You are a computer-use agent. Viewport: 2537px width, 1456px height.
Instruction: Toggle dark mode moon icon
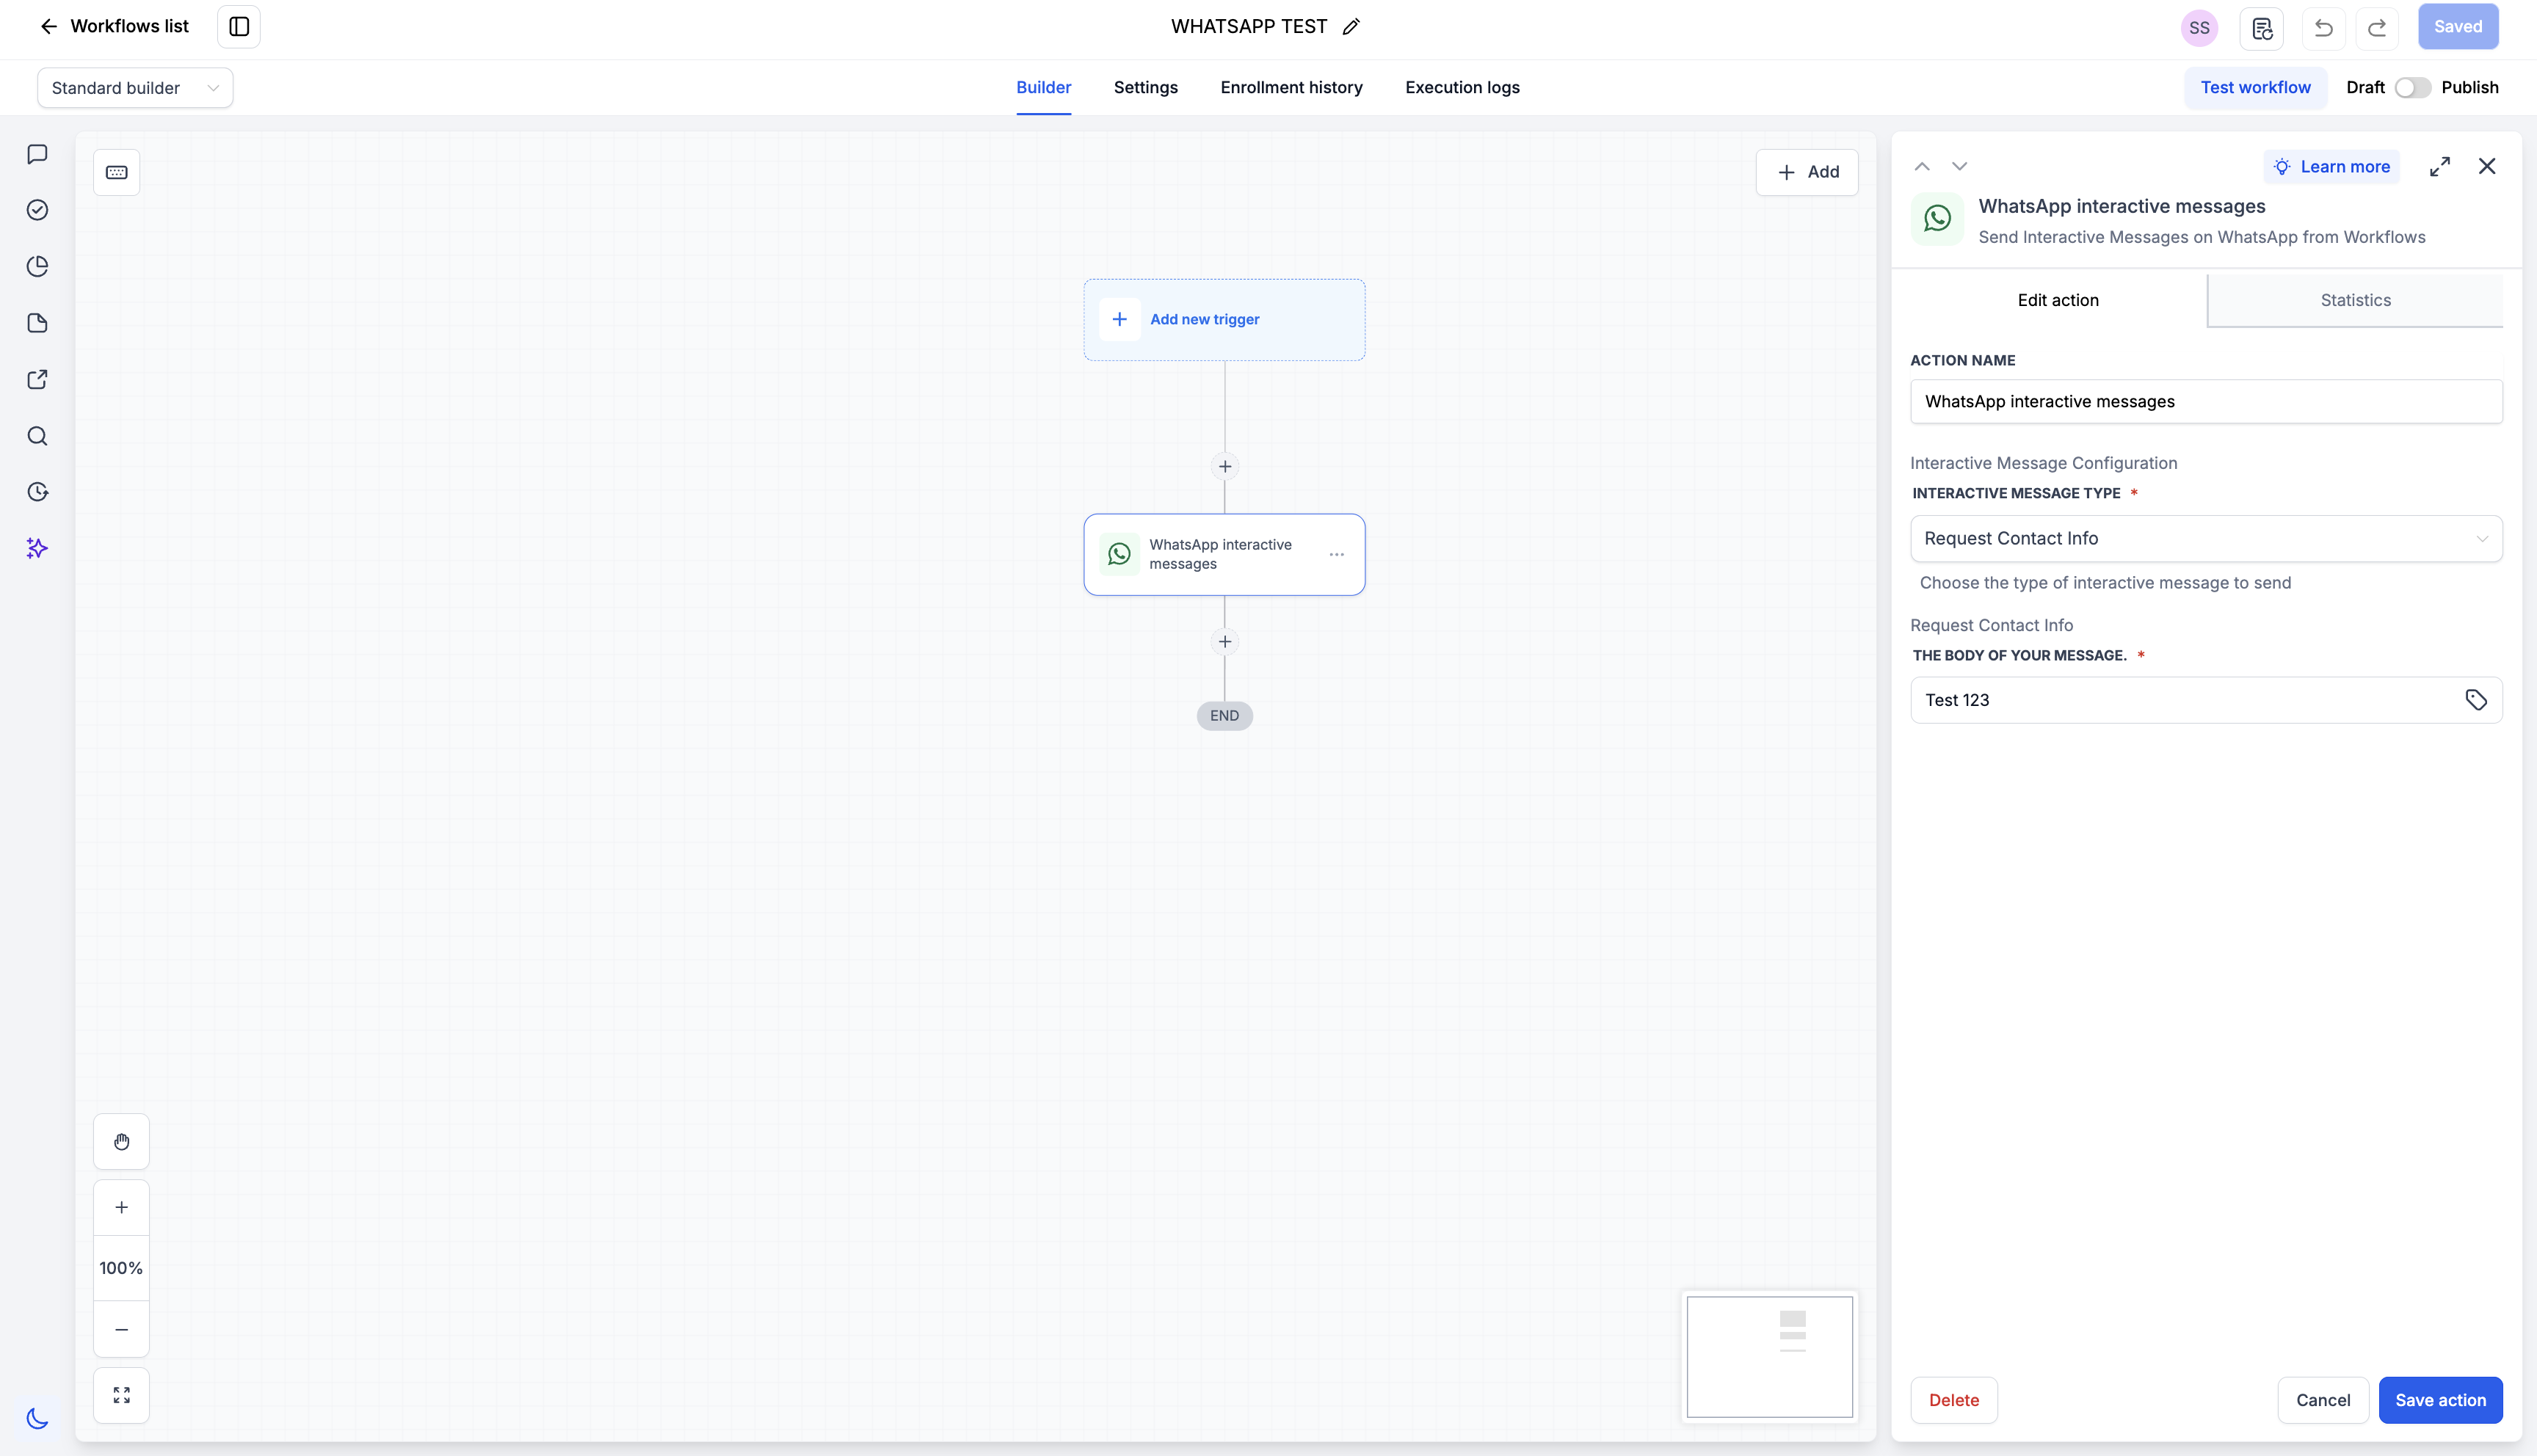point(37,1418)
